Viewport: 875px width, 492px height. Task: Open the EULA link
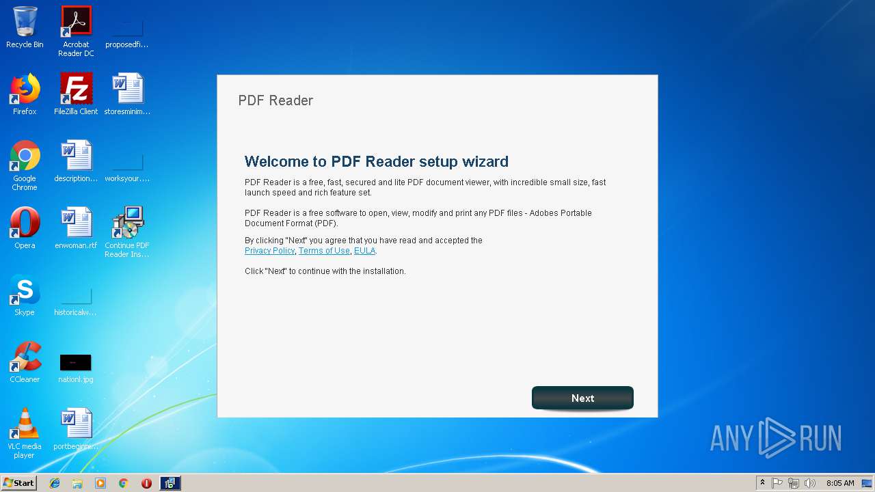coord(364,251)
